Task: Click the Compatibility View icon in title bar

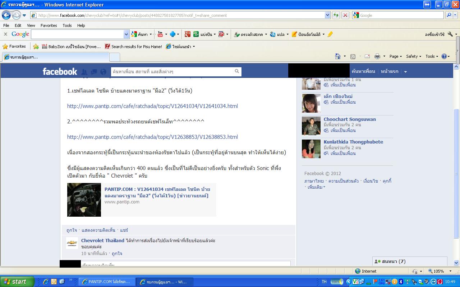Action: [427, 5]
